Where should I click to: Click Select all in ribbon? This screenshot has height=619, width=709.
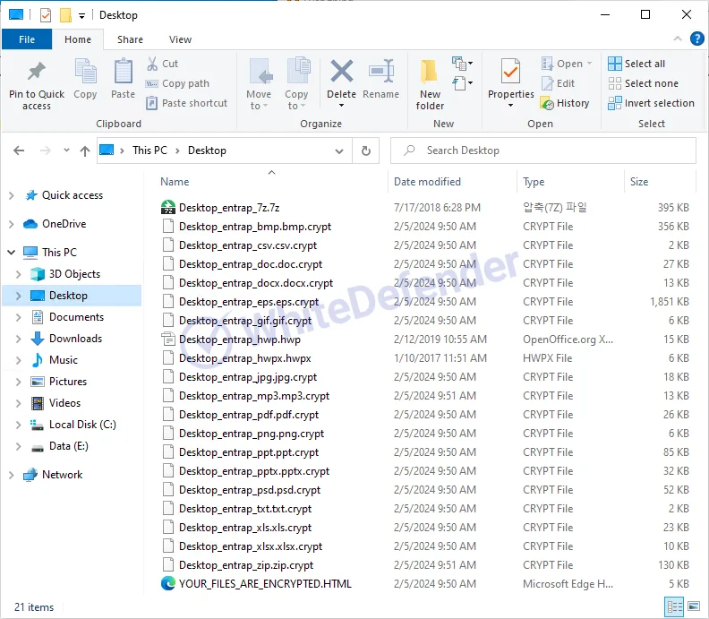click(x=636, y=64)
